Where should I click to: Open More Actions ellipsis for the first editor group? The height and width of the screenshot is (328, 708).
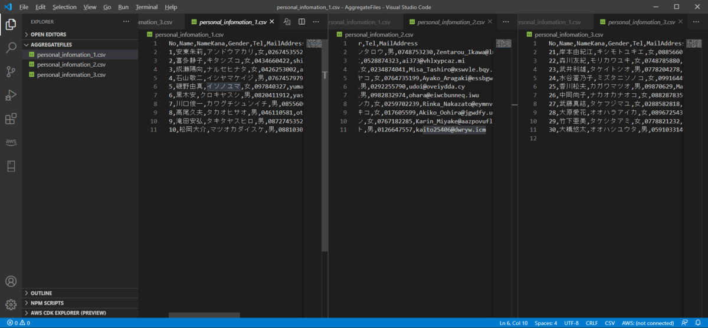click(316, 22)
